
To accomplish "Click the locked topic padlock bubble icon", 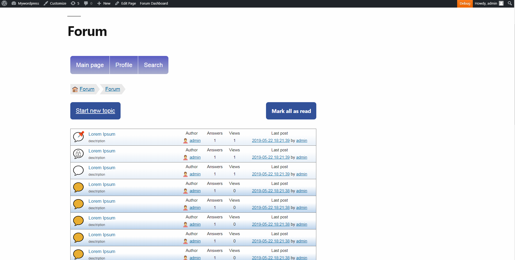I will [78, 154].
